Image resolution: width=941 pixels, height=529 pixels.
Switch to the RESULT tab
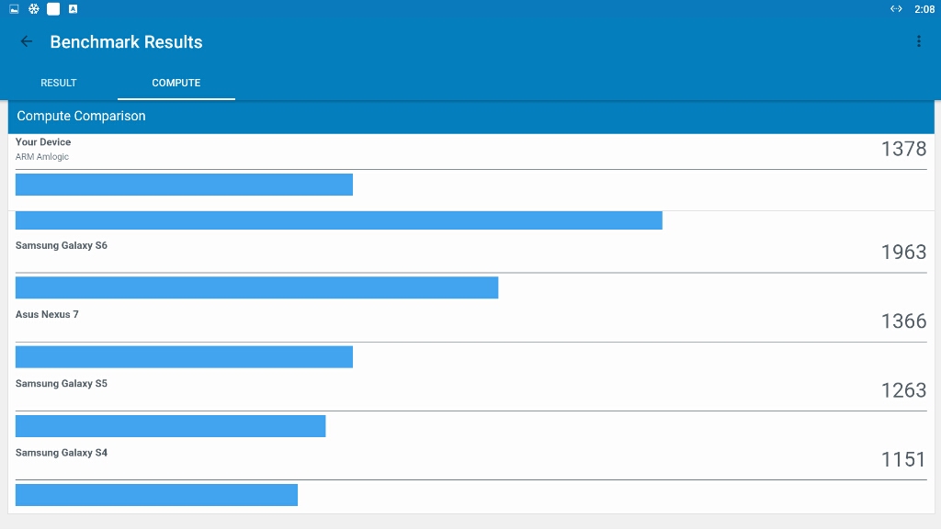pyautogui.click(x=59, y=83)
